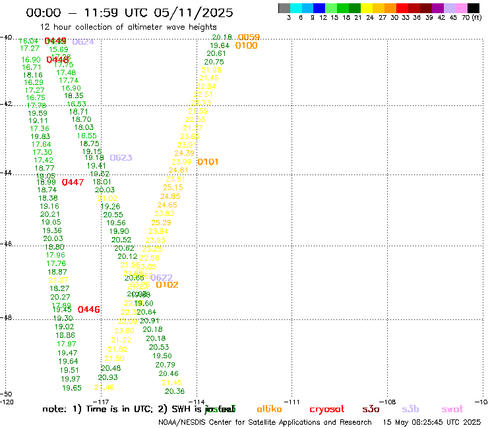Click the -111 longitude axis label
This screenshot has height=428, width=488.
point(292,402)
